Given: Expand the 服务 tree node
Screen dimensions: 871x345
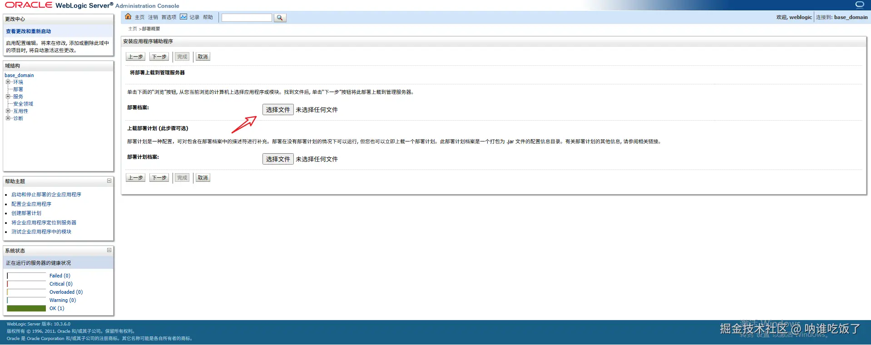Looking at the screenshot, I should (8, 97).
